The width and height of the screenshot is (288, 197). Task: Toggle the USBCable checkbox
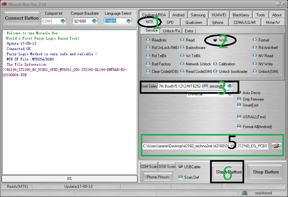click(x=181, y=167)
